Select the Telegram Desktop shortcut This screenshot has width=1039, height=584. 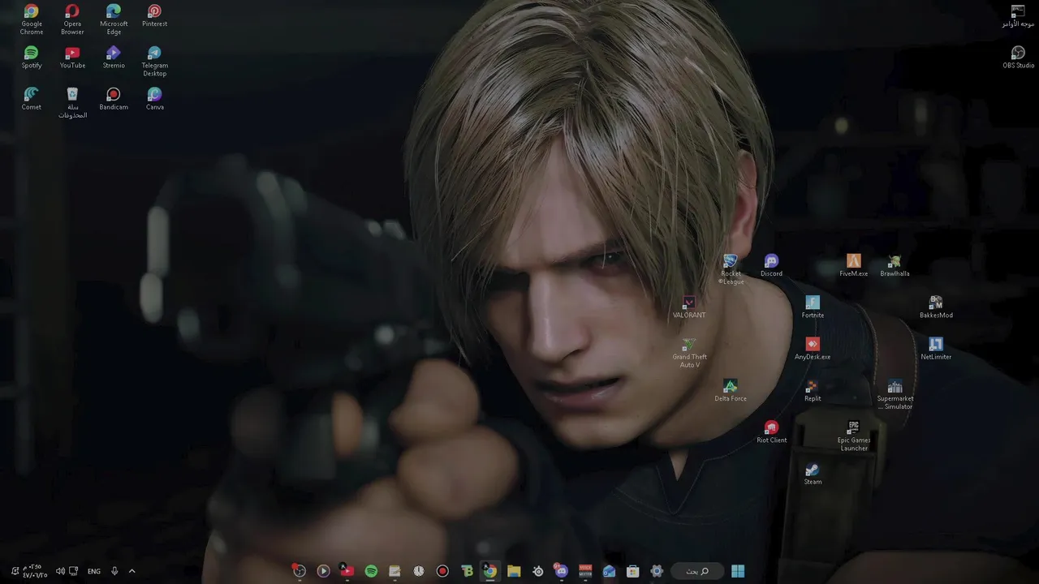click(x=154, y=62)
